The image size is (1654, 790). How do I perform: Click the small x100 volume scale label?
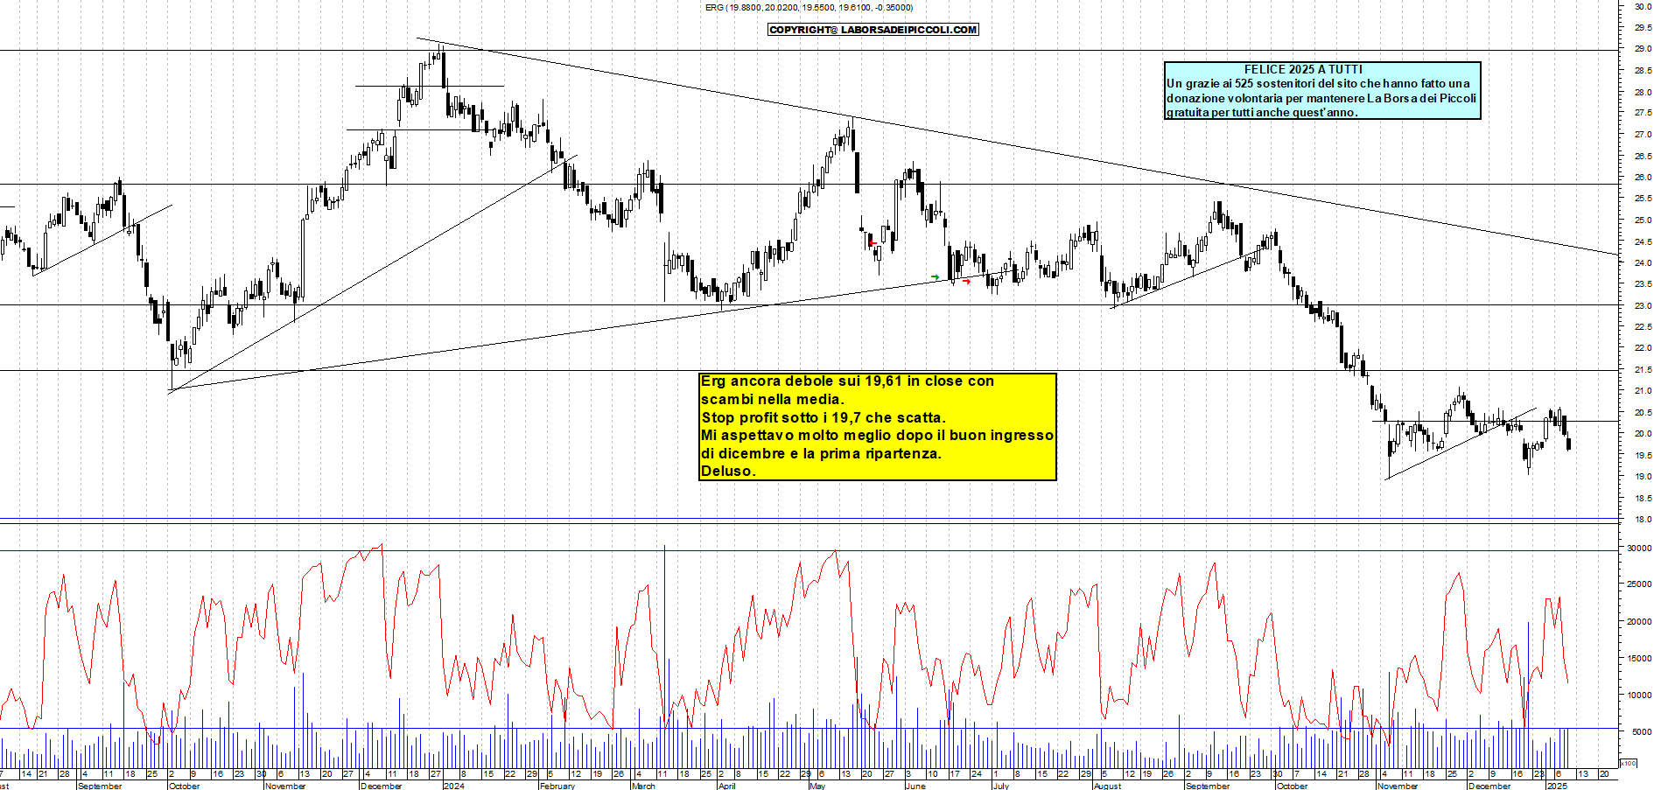(1628, 763)
